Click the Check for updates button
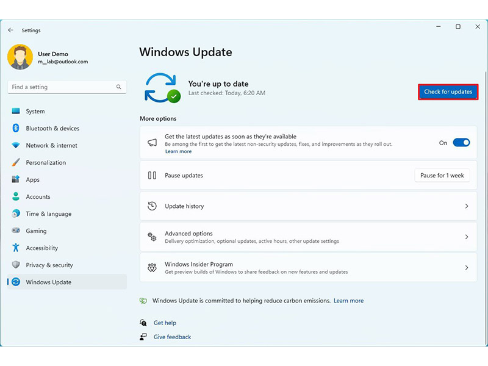 coord(448,92)
